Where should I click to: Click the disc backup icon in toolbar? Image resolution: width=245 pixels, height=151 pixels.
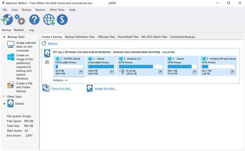tap(7, 20)
